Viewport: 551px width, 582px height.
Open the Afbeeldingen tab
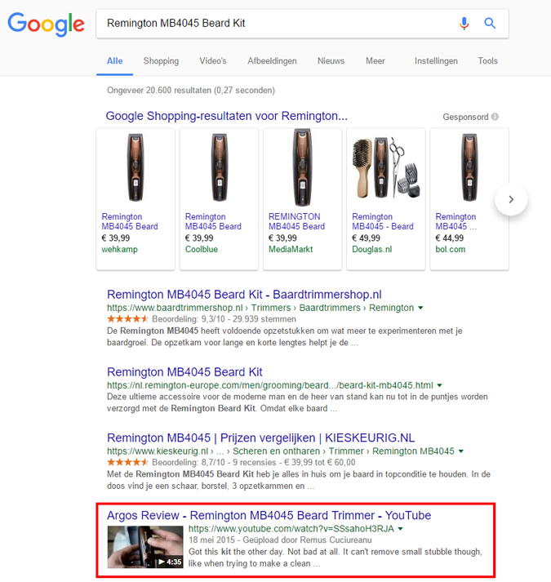point(272,61)
